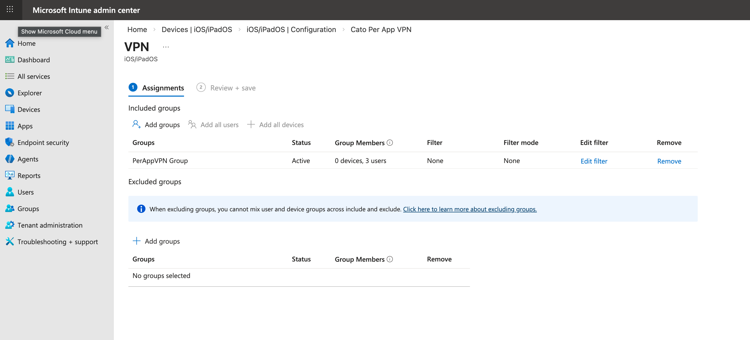The height and width of the screenshot is (340, 750).
Task: Open Home in the left navigation
Action: (x=26, y=43)
